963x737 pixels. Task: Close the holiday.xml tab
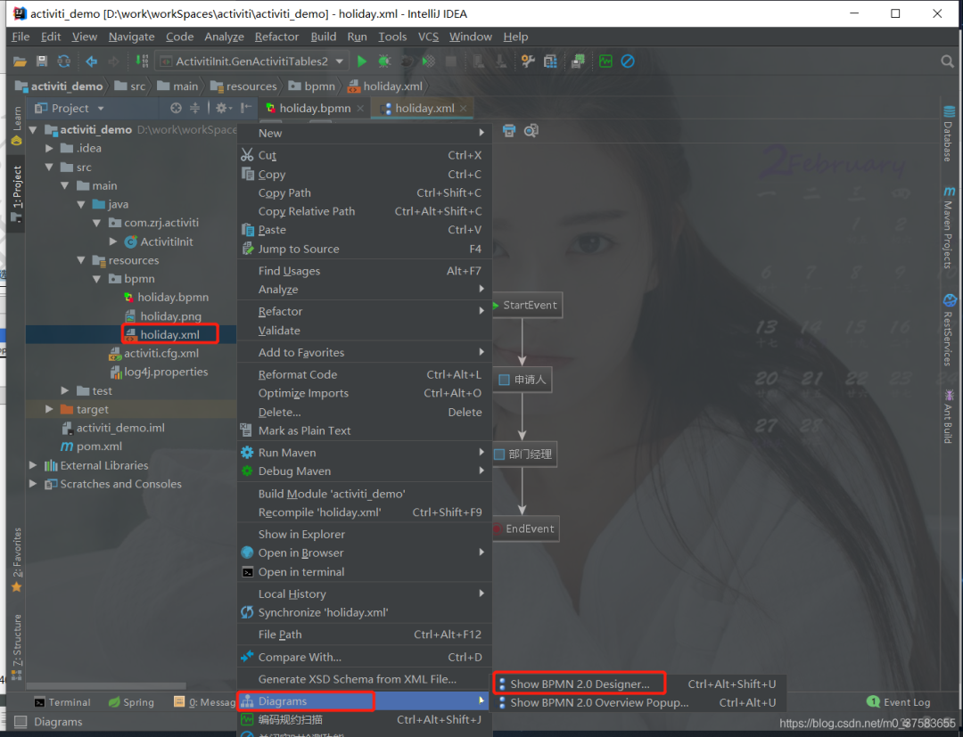point(463,109)
